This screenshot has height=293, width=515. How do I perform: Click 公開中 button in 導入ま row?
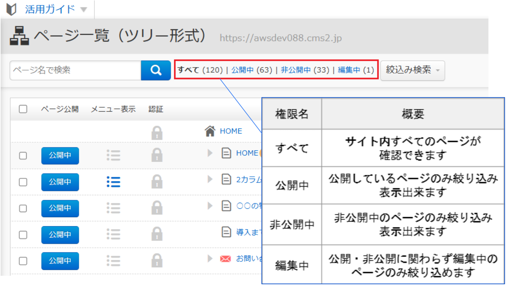point(60,235)
